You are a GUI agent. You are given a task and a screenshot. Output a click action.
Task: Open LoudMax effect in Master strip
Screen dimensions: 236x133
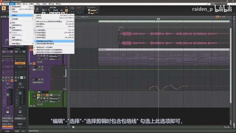click(x=20, y=63)
